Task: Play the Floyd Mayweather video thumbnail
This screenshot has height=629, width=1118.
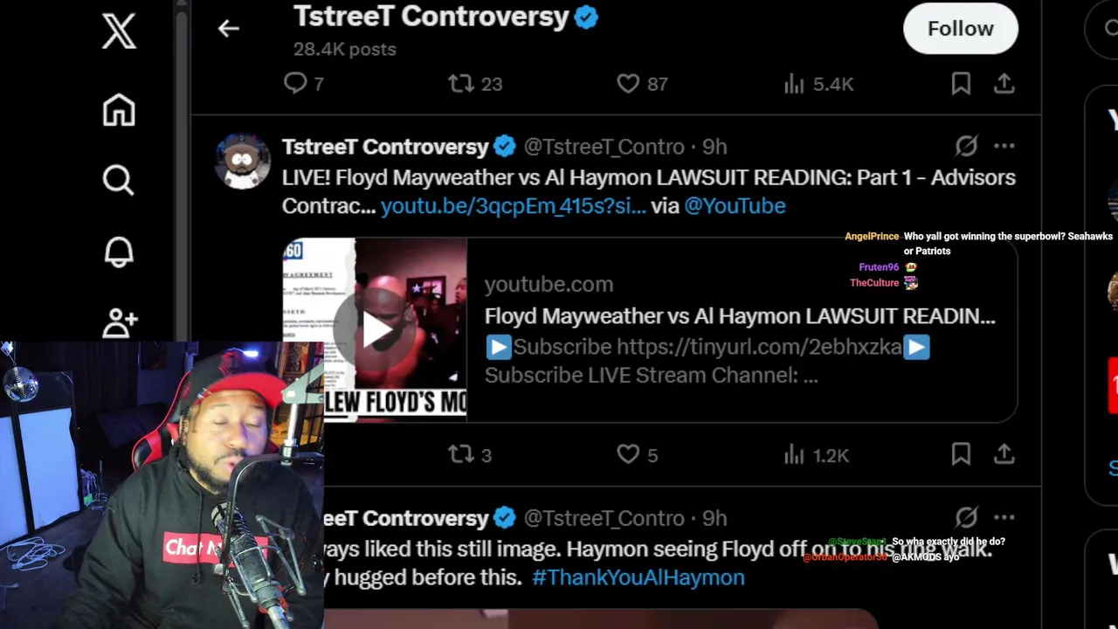Action: (x=375, y=330)
